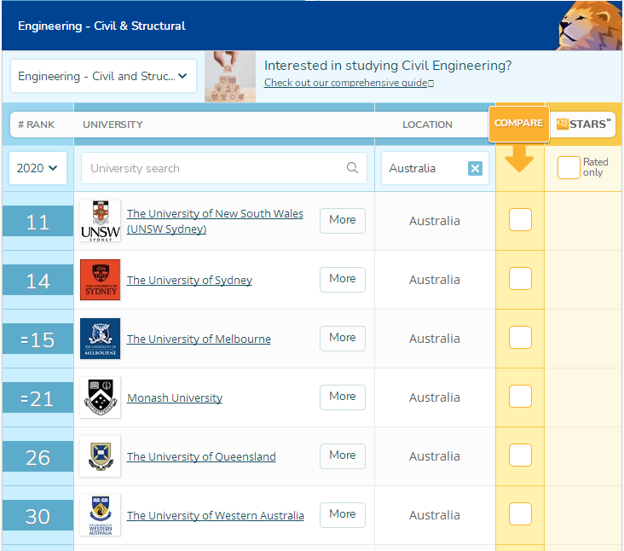Click the University of Melbourne crest logo
This screenshot has height=551, width=624.
pyautogui.click(x=100, y=339)
